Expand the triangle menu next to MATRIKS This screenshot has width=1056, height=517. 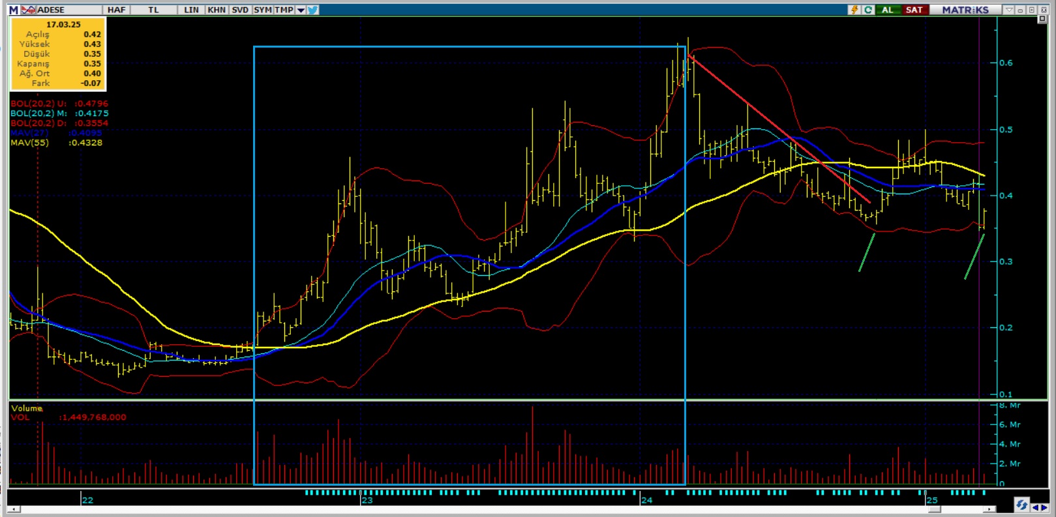tap(1009, 10)
